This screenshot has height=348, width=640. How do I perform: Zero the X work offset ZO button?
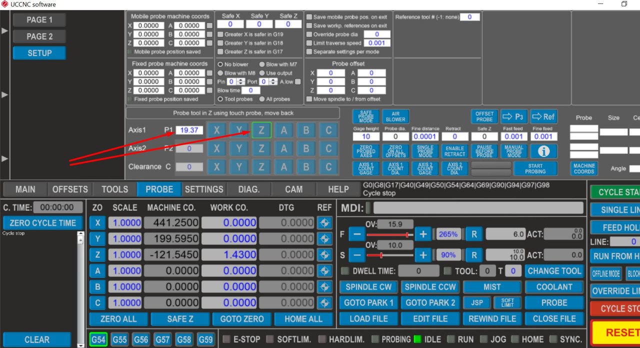[x=97, y=223]
